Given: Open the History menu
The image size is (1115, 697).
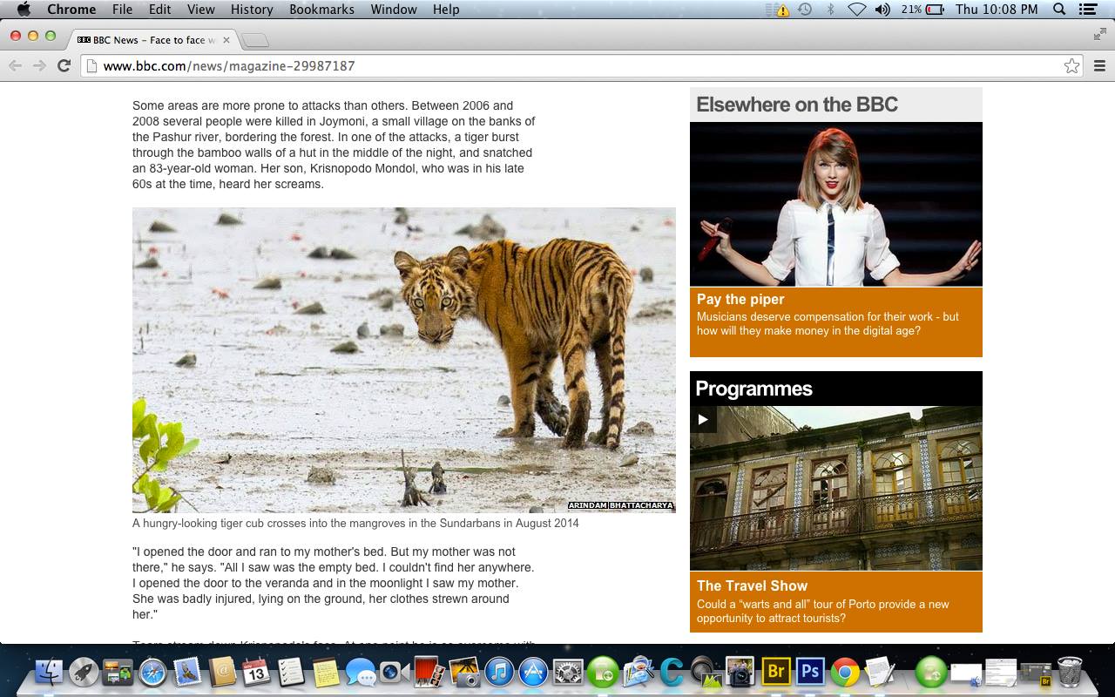Looking at the screenshot, I should (252, 10).
